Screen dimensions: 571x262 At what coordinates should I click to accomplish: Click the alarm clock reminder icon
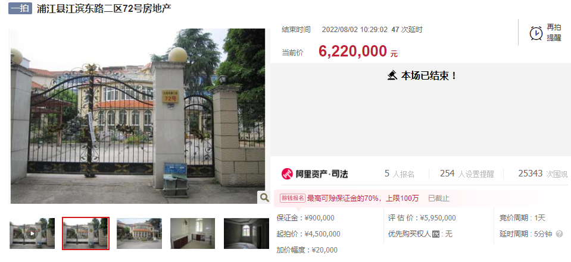[536, 33]
